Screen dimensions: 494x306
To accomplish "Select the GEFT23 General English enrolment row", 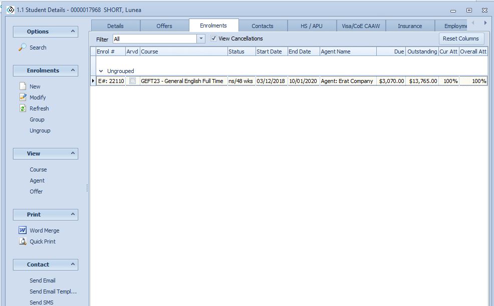I will [x=182, y=81].
